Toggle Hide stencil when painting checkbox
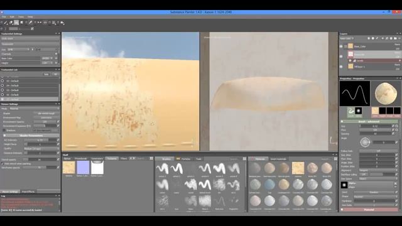The image size is (402, 226). 3,163
